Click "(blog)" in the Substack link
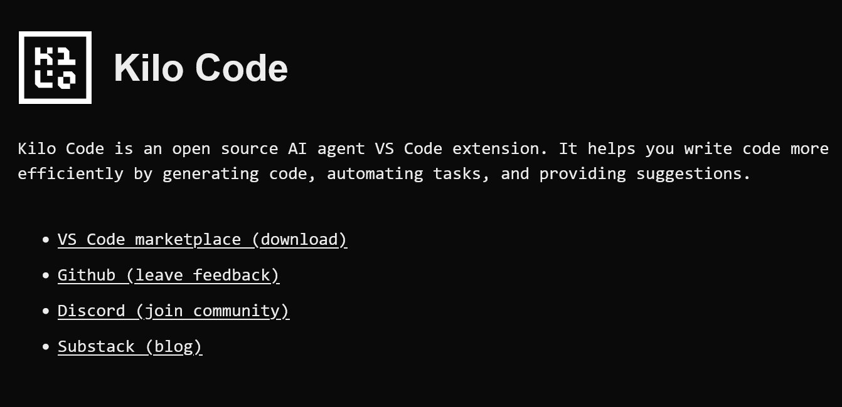This screenshot has width=842, height=407. tap(173, 346)
